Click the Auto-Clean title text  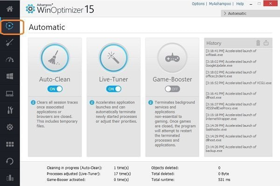pyautogui.click(x=55, y=79)
